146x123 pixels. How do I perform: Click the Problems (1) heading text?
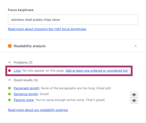pos(23,62)
